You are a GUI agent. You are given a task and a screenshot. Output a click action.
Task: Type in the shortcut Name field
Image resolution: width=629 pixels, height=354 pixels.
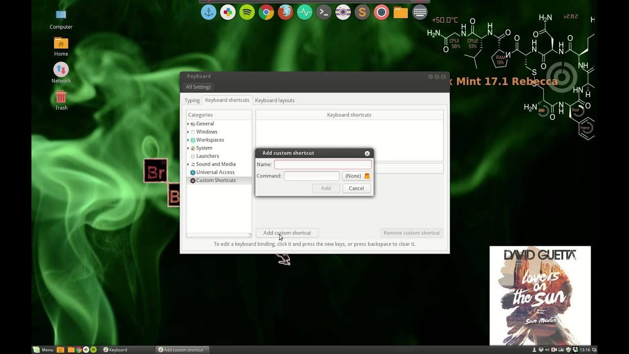click(x=323, y=164)
